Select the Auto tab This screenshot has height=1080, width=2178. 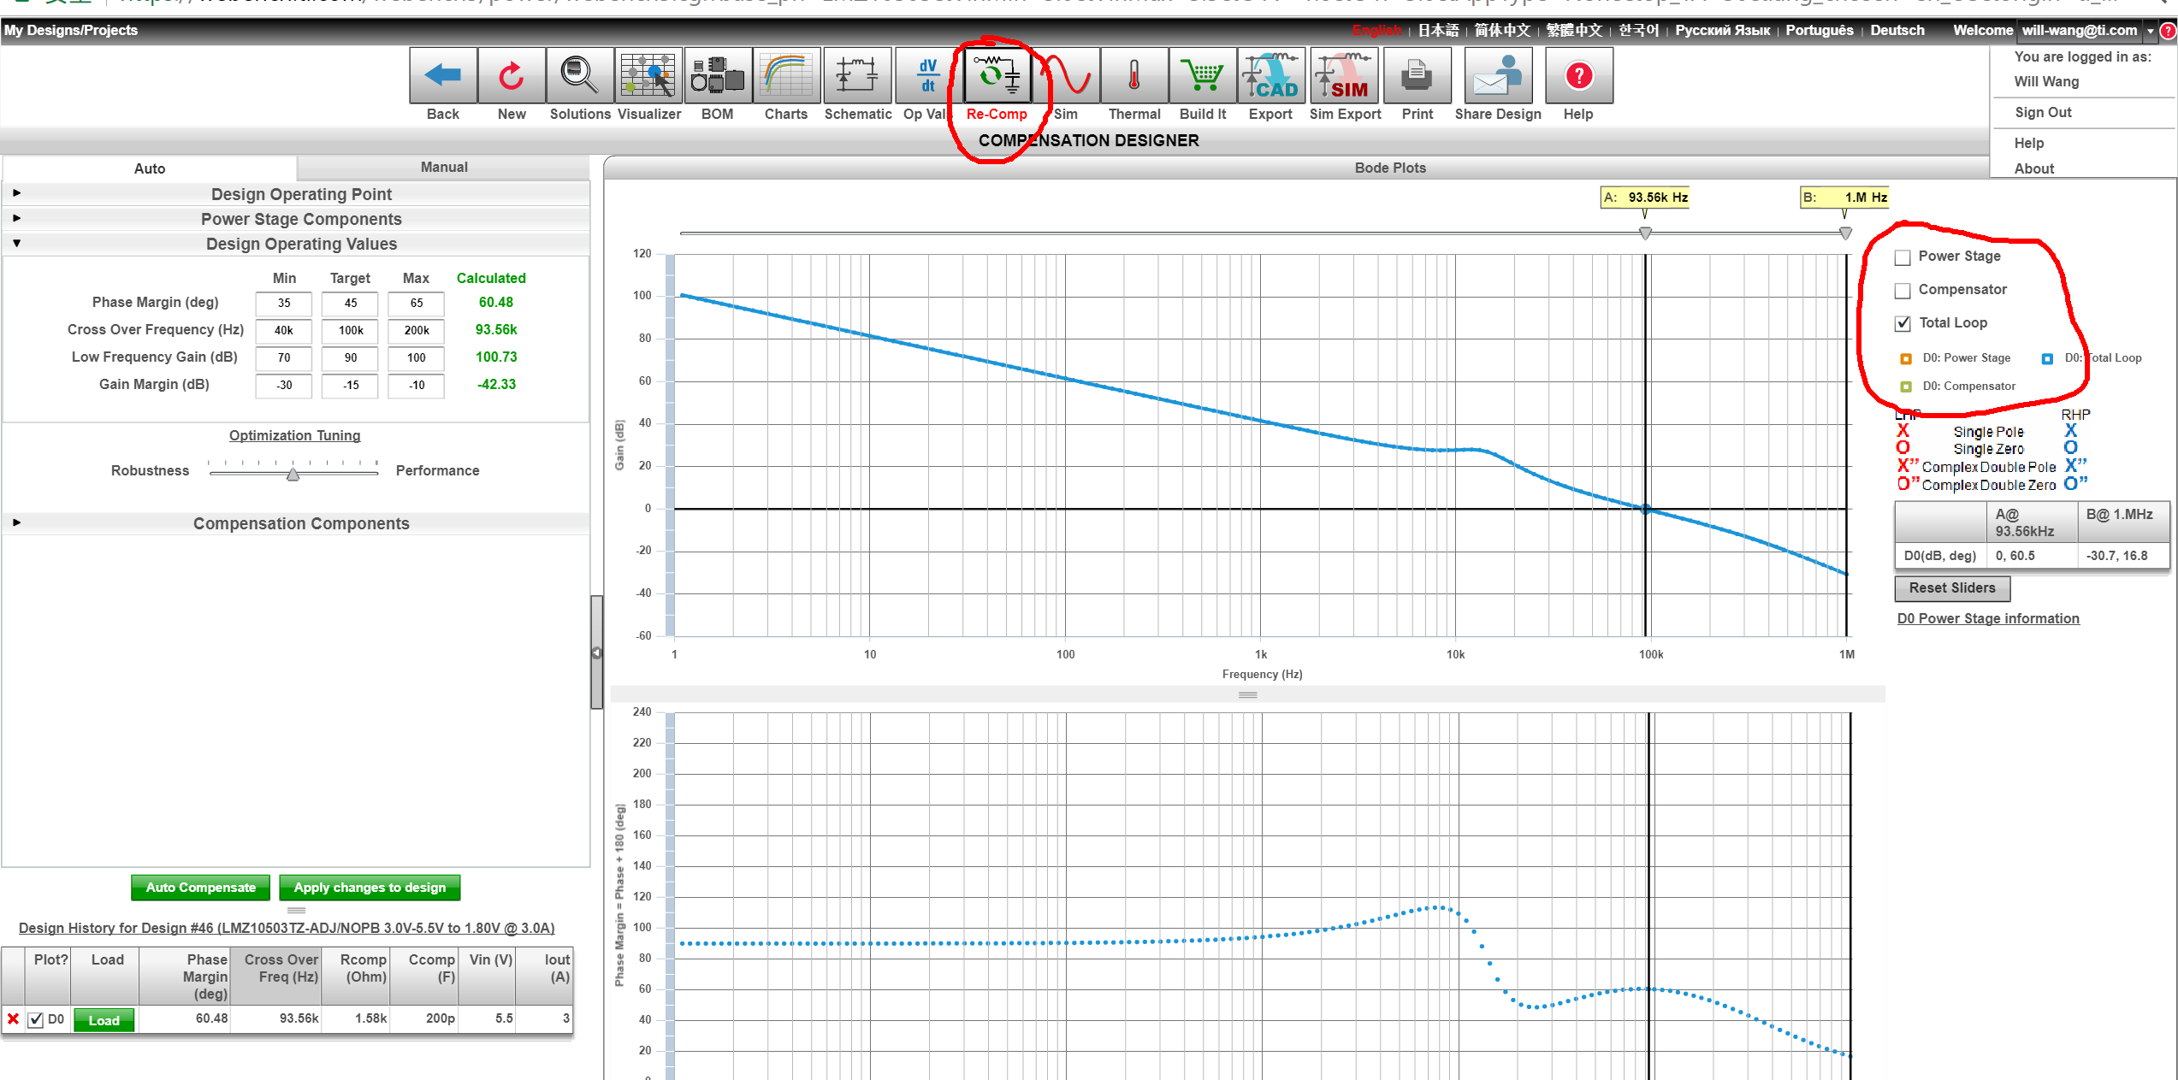[149, 168]
